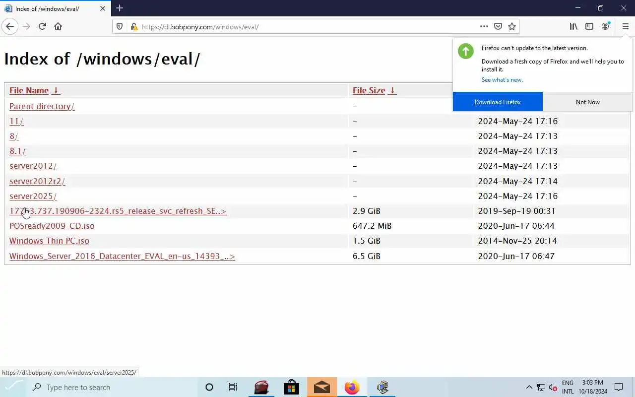Download Windows_Server_2016_Datacenter_EVAL file
Viewport: 635px width, 397px height.
tap(122, 256)
